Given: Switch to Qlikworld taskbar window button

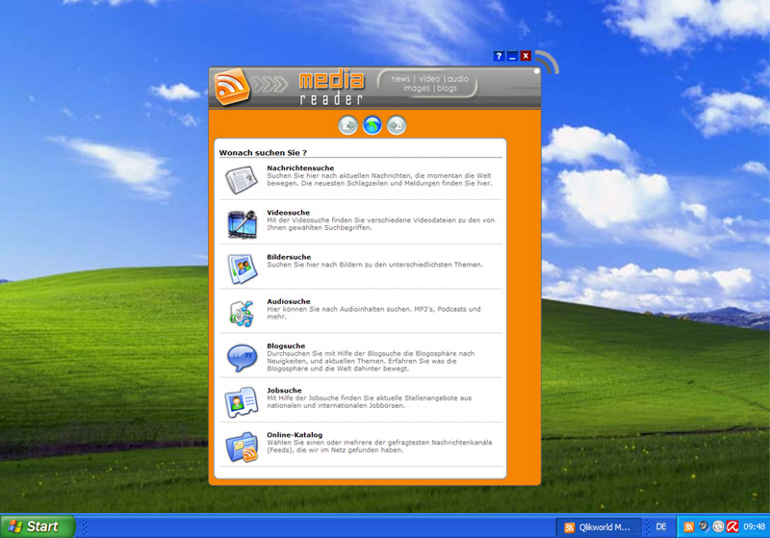Looking at the screenshot, I should click(x=599, y=526).
